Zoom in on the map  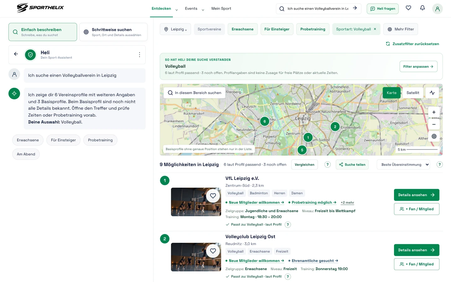coord(434,112)
